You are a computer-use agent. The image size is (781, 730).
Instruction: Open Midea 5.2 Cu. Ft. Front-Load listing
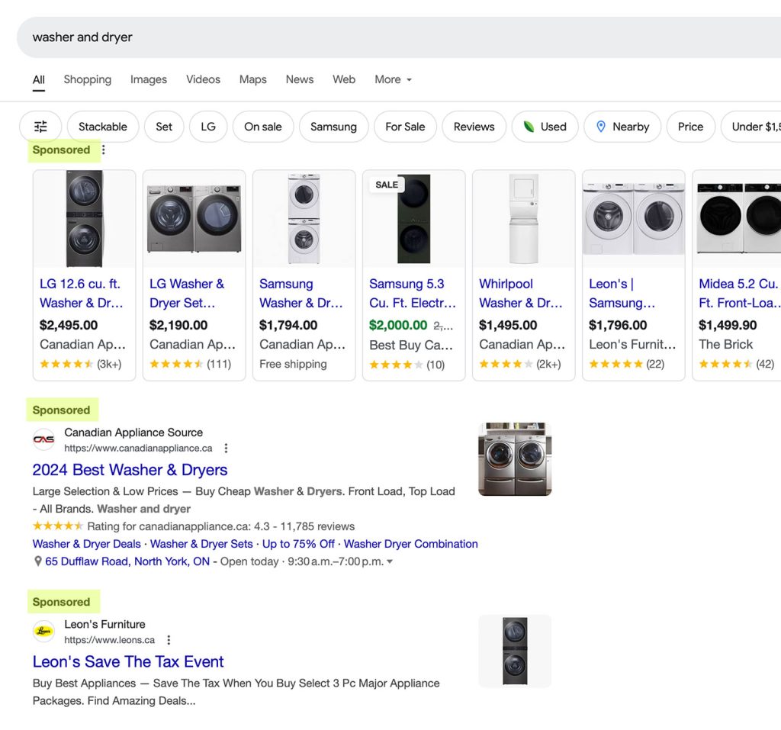click(x=740, y=293)
